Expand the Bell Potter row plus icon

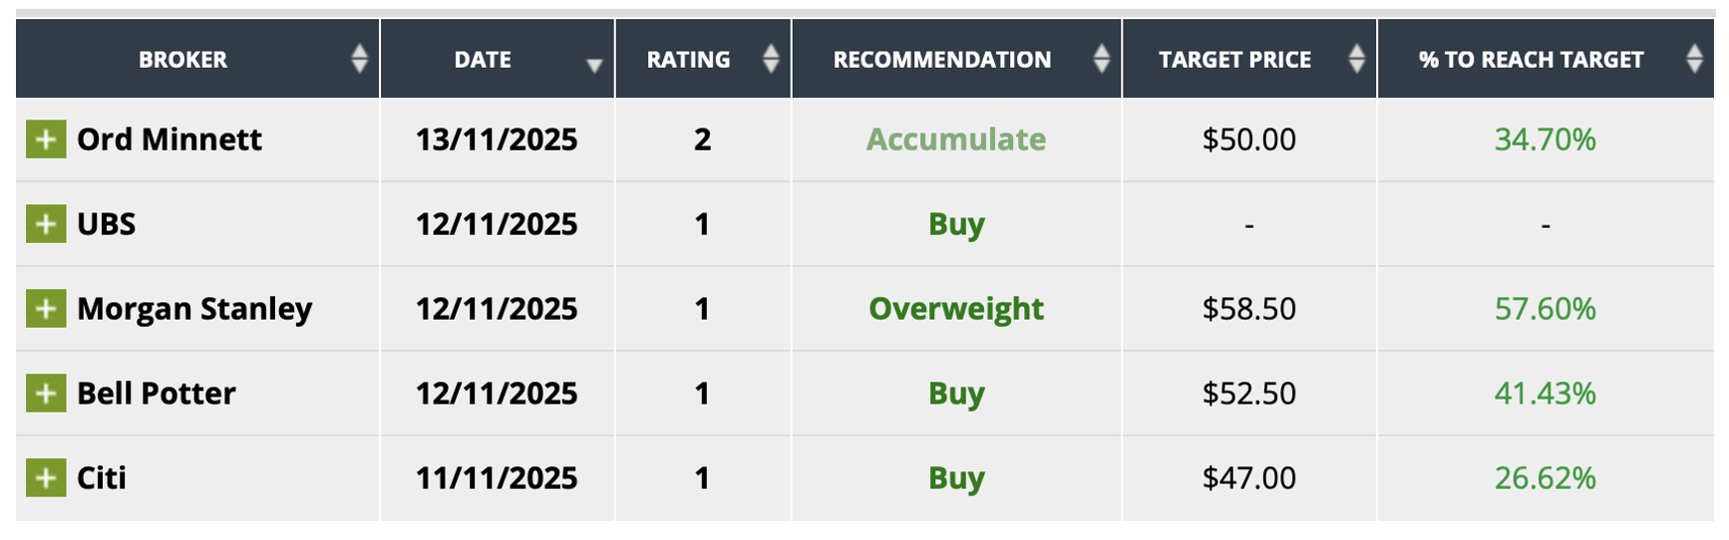46,394
